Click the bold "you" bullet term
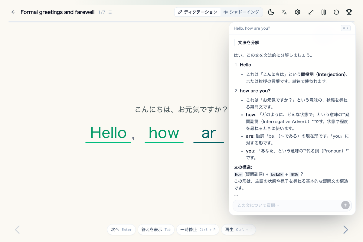The image size is (363, 242). click(x=250, y=151)
